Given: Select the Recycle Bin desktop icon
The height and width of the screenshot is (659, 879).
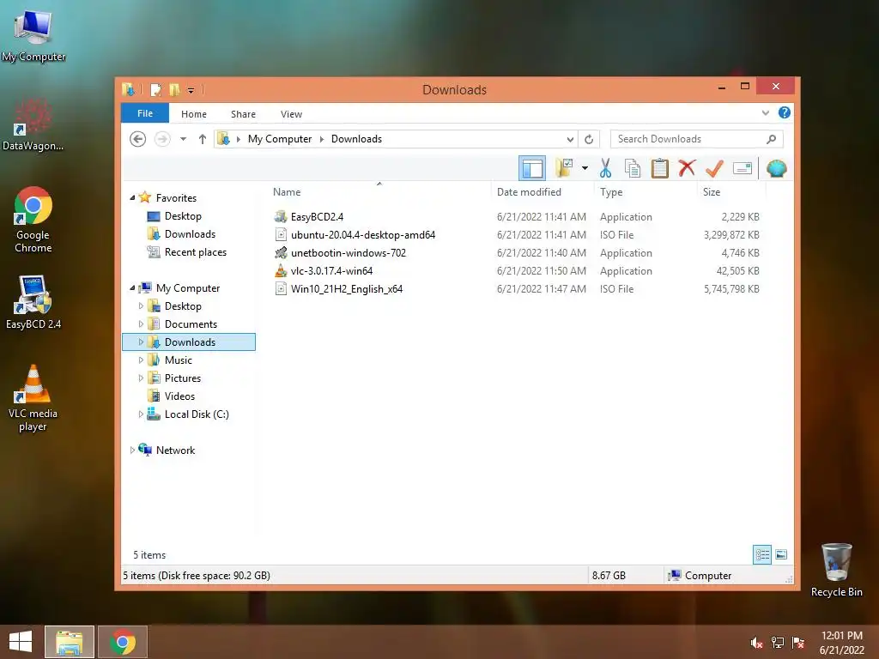Looking at the screenshot, I should pyautogui.click(x=836, y=571).
